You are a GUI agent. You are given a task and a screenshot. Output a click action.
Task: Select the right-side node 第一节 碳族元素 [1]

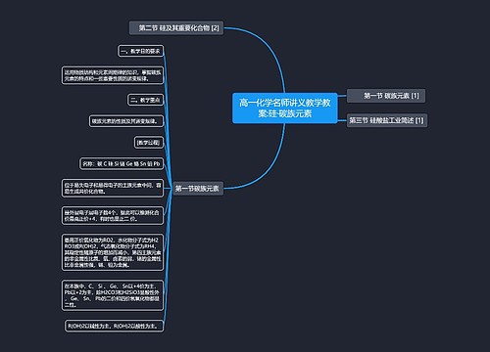[386, 96]
